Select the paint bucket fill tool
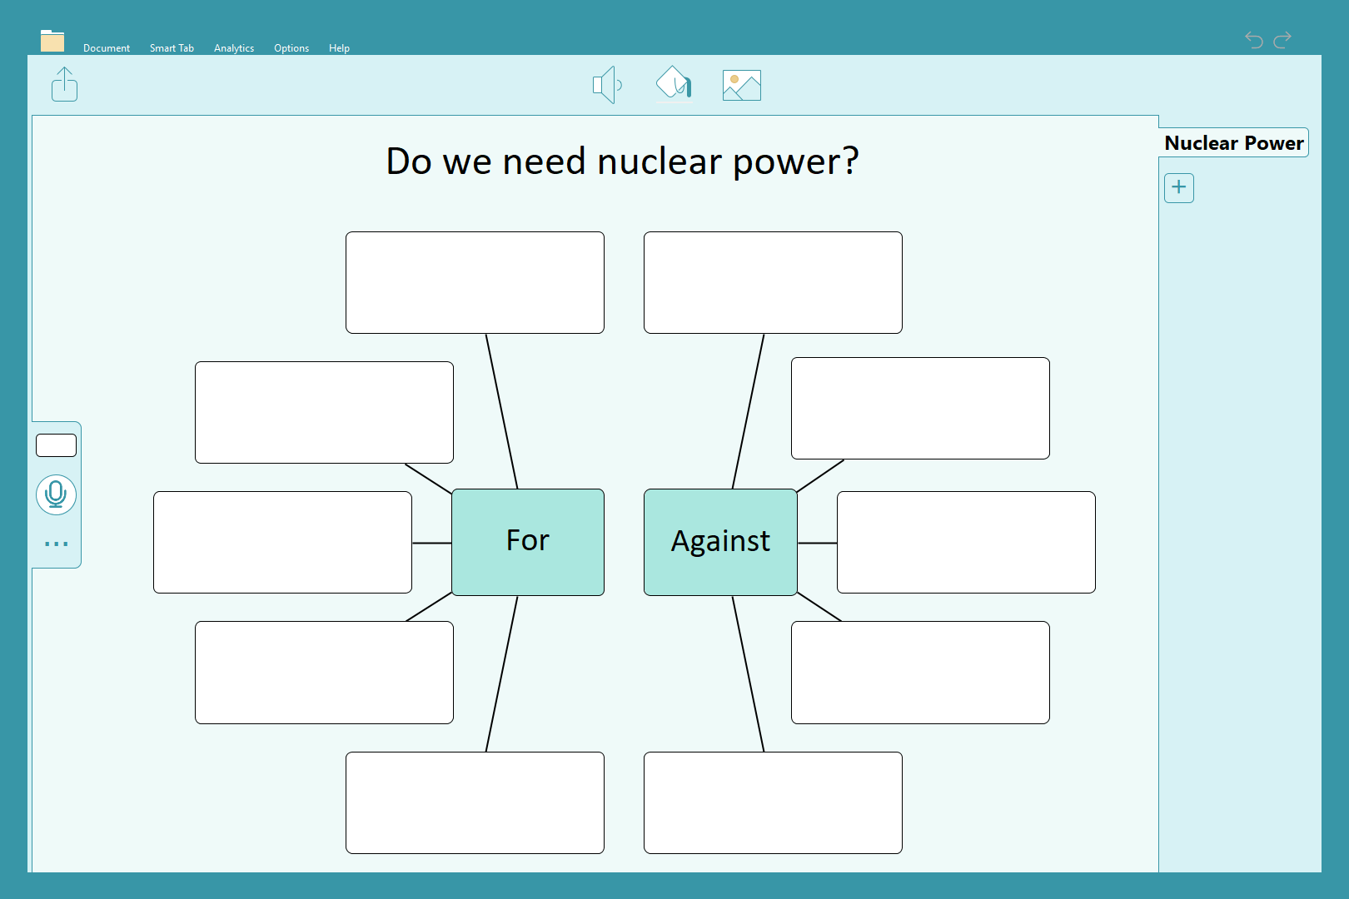The width and height of the screenshot is (1349, 899). click(x=674, y=84)
